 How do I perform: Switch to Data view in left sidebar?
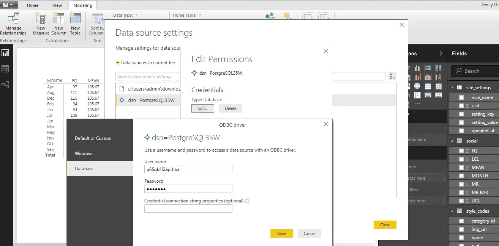click(5, 69)
